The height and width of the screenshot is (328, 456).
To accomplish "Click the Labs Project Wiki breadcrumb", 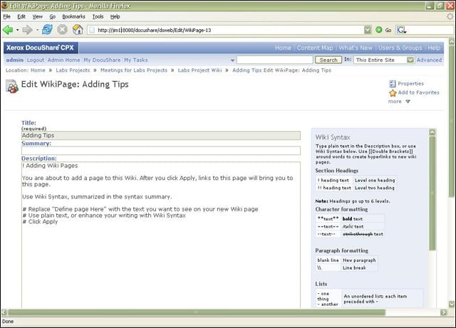I will [199, 70].
